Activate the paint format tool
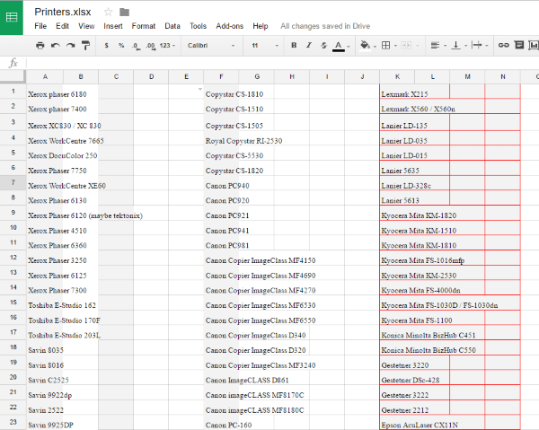Image resolution: width=539 pixels, height=430 pixels. (x=85, y=45)
